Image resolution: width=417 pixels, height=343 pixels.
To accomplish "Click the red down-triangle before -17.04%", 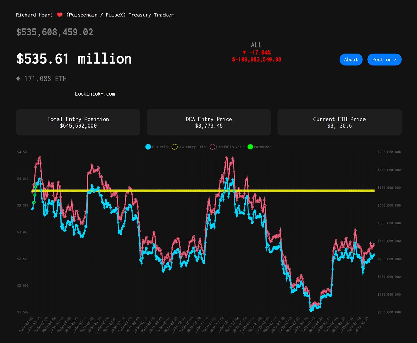I will tap(244, 52).
